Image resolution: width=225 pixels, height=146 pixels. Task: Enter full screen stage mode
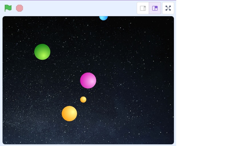168,8
